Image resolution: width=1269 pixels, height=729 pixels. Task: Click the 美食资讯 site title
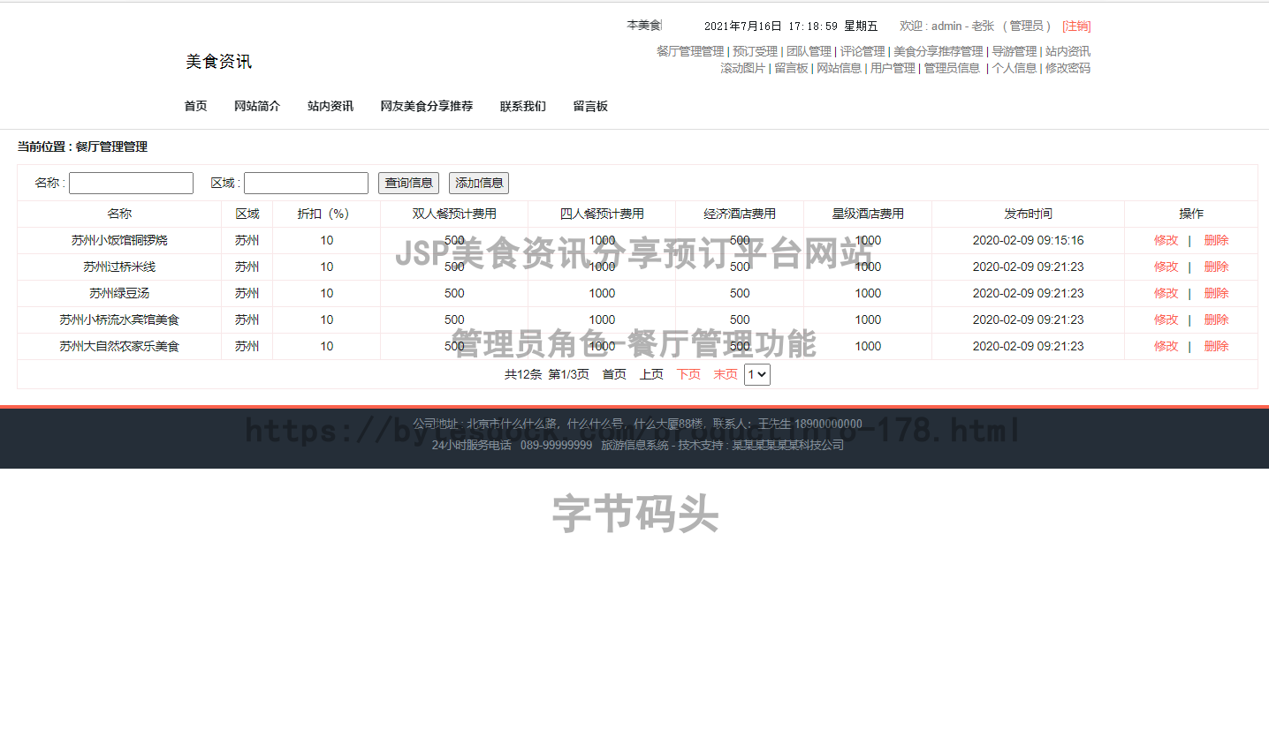tap(218, 62)
